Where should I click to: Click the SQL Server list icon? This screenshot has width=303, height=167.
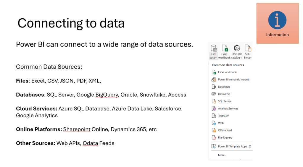click(214, 101)
